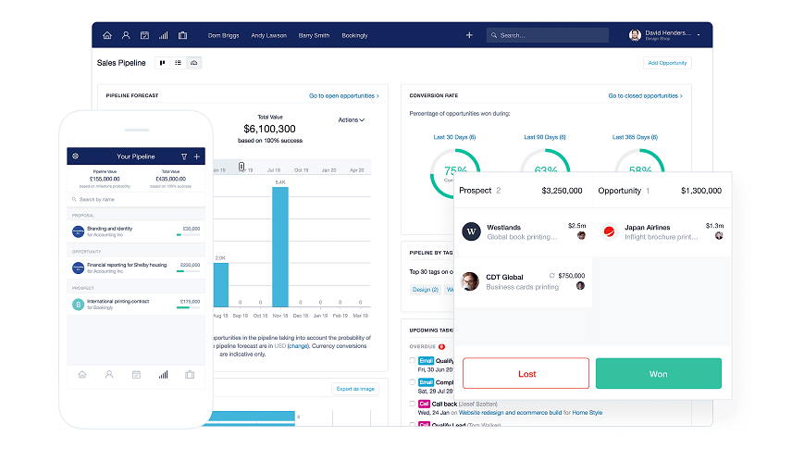Open the David Henderson account dropdown arrow

(699, 35)
